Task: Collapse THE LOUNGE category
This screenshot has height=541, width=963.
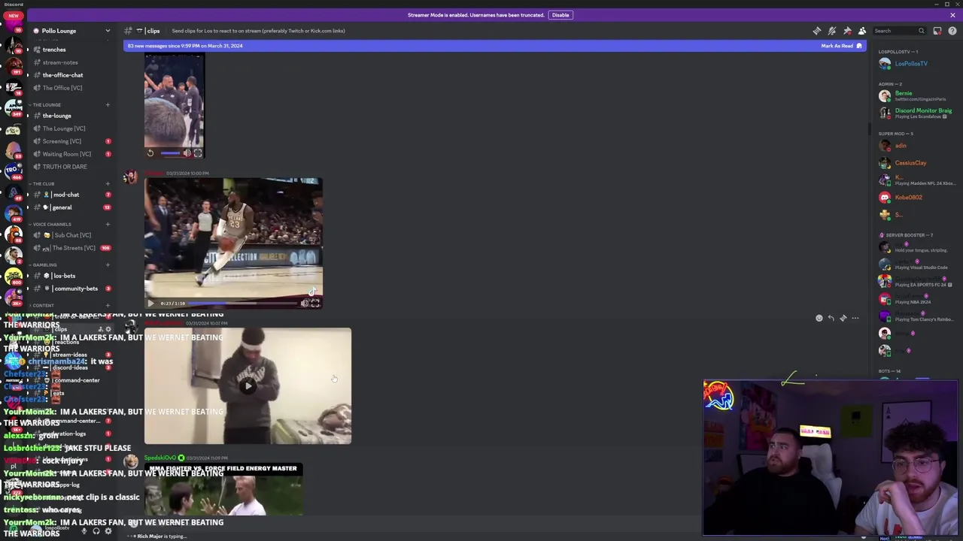Action: click(x=47, y=104)
